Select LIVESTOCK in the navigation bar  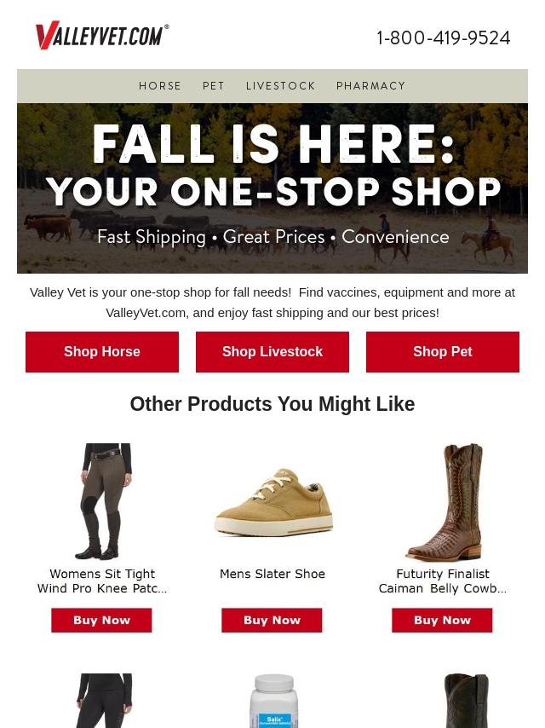click(x=281, y=86)
